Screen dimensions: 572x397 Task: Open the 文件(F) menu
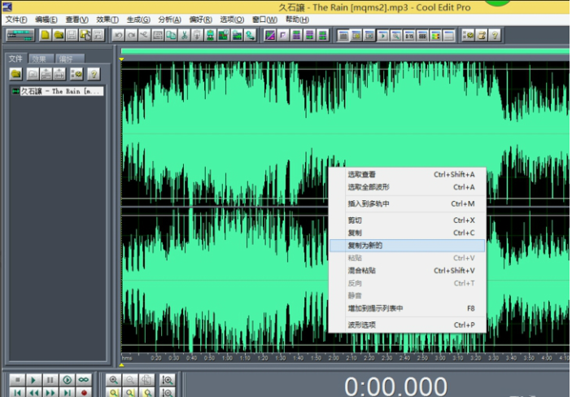(16, 20)
